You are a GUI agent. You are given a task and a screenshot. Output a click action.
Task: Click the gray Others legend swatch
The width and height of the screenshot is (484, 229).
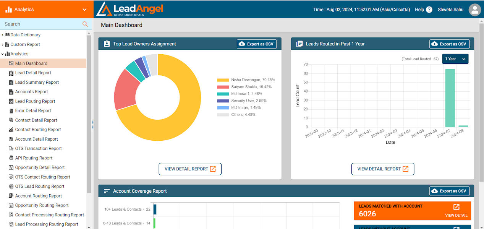click(223, 115)
